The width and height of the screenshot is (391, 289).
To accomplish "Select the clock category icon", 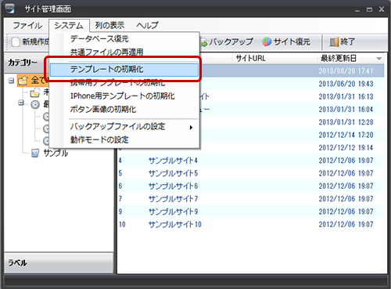I will click(x=35, y=104).
